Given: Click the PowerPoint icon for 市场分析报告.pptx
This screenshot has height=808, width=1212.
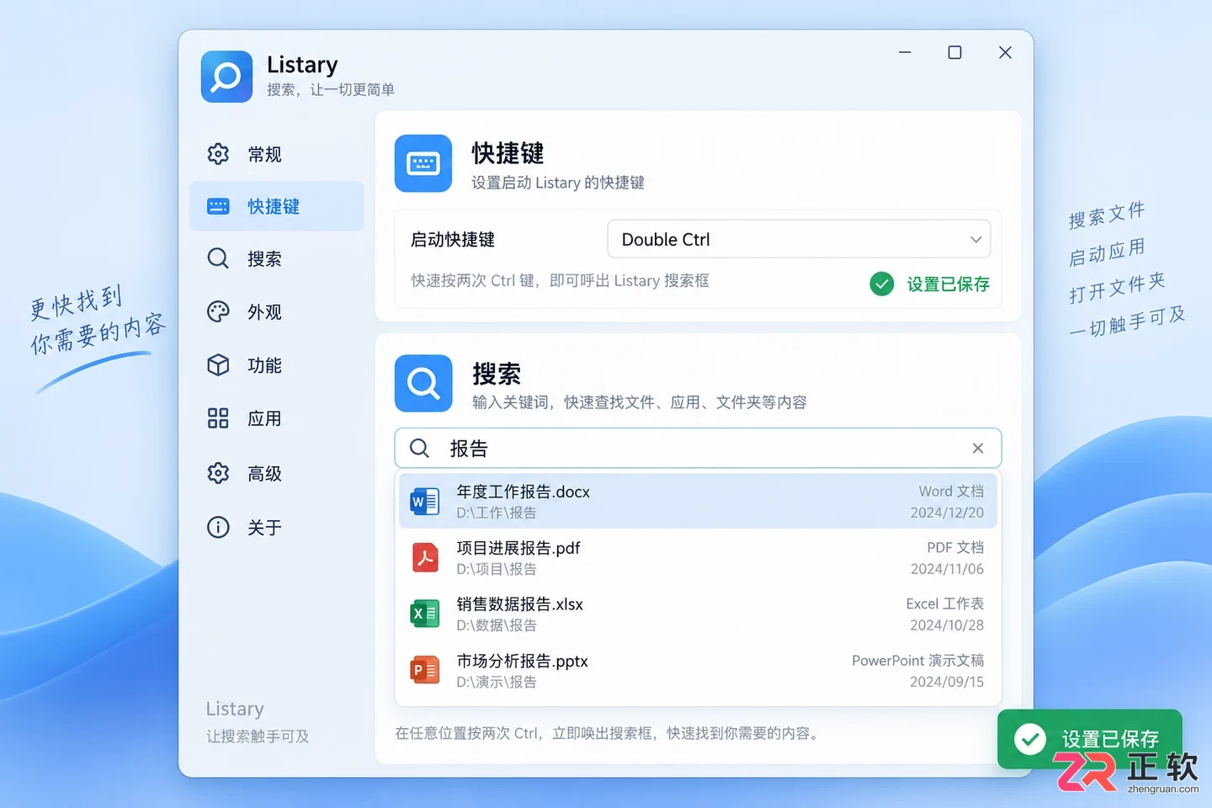Looking at the screenshot, I should 425,671.
